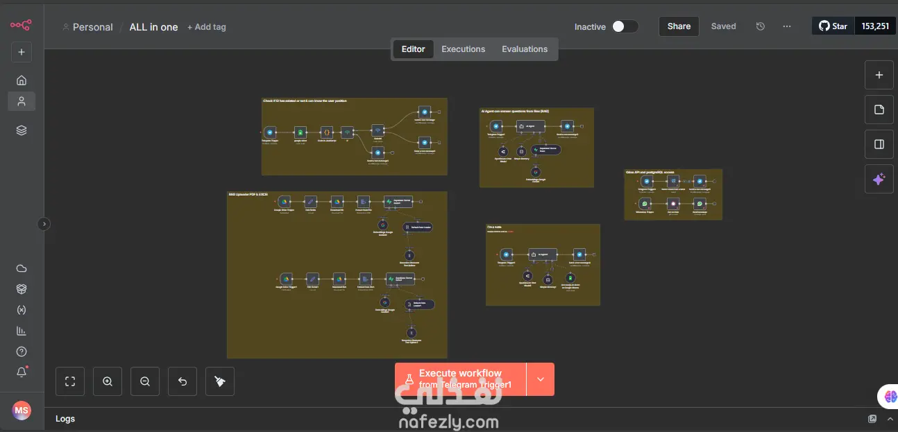Click the tidy up workflow broom icon
The height and width of the screenshot is (432, 898).
click(220, 381)
